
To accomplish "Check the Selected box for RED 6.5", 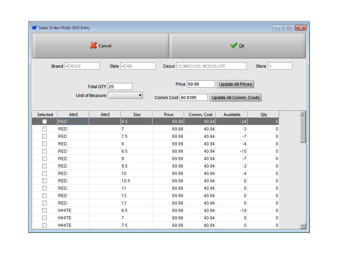I will [44, 122].
